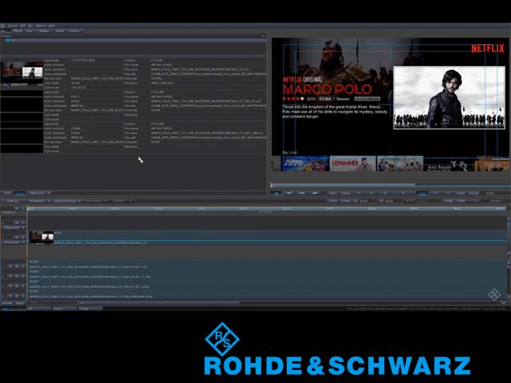Select the Marco Polo clip thumbnail in bin
This screenshot has height=383, width=511.
22,73
